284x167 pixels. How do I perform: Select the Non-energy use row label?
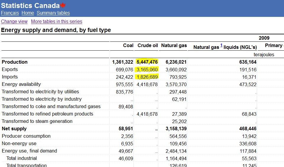[19, 144]
